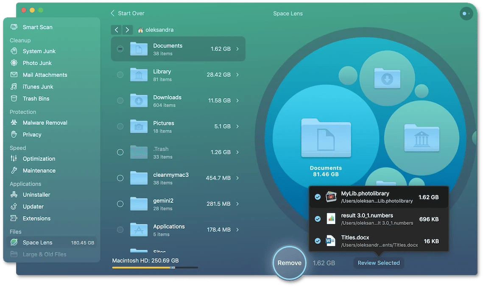Click the Trash Bins bucket icon
This screenshot has width=483, height=287.
pos(14,98)
